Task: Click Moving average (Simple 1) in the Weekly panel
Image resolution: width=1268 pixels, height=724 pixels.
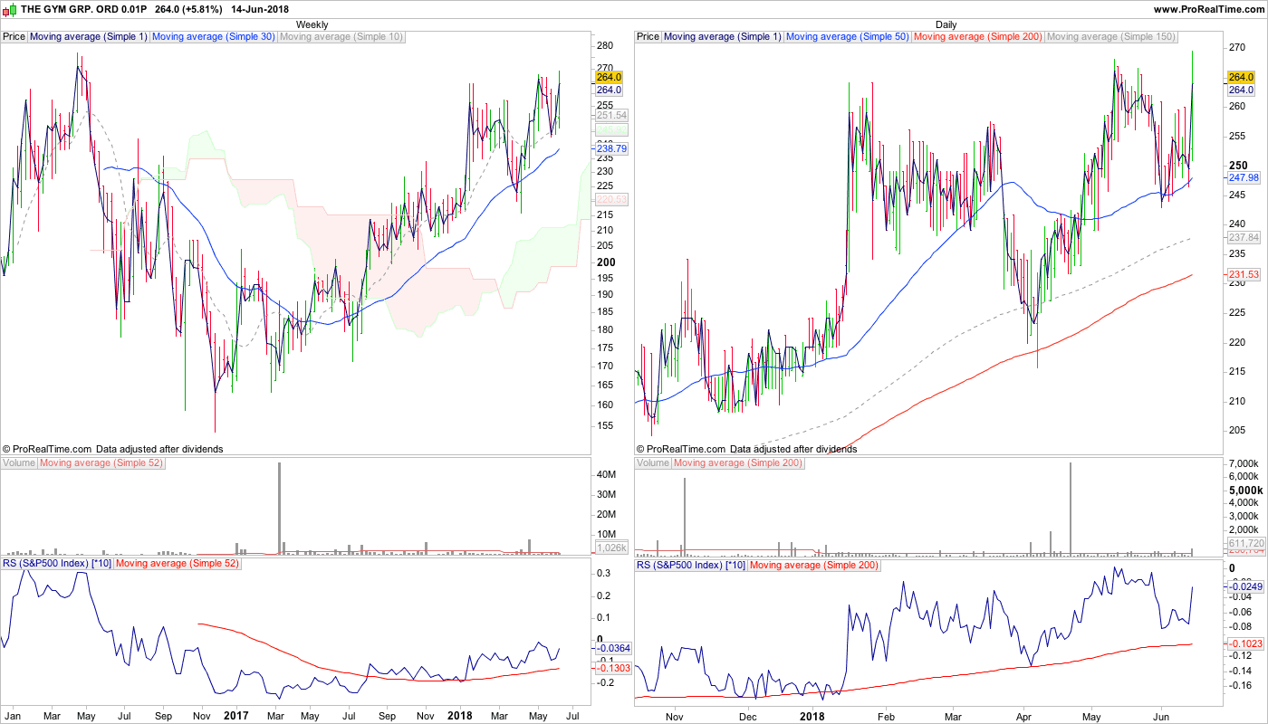Action: tap(89, 37)
